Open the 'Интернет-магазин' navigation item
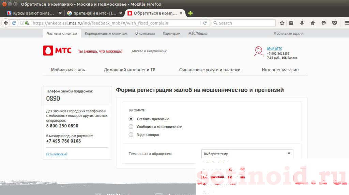Image resolution: width=349 pixels, height=195 pixels. tap(280, 70)
